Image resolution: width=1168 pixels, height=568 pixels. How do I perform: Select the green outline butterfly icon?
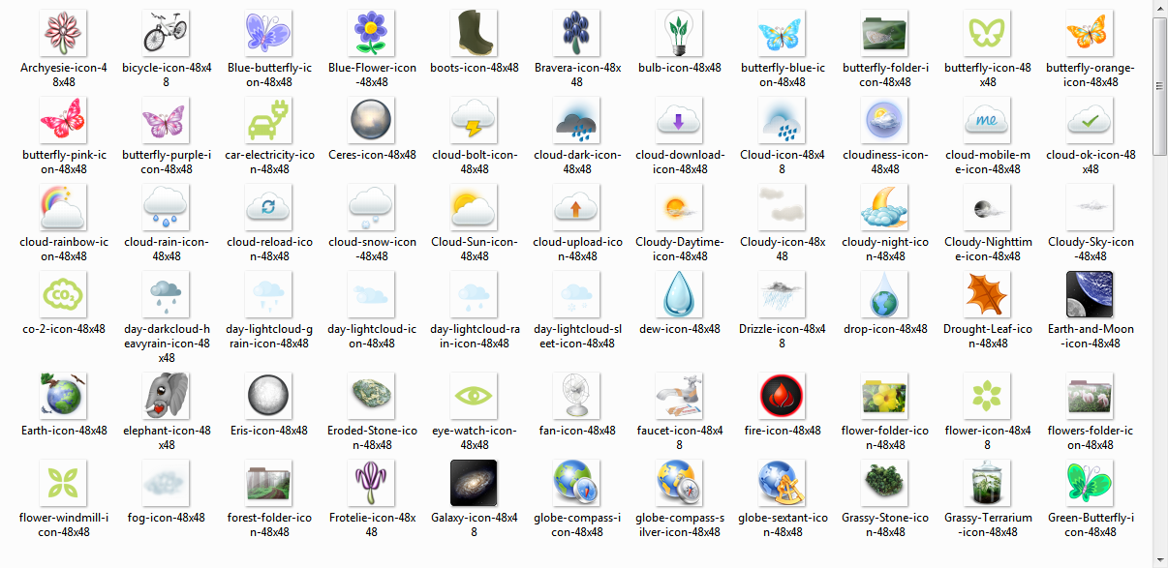coord(988,34)
